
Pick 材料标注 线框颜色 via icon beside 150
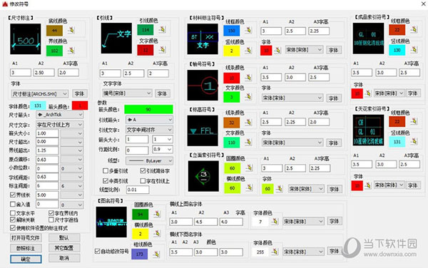pos(248,30)
